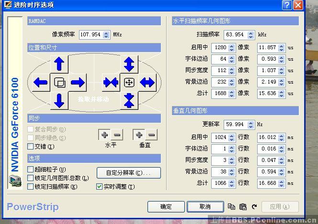Image resolution: width=318 pixels, height=224 pixels.
Task: Click the undo arrow icon
Action: (x=254, y=207)
